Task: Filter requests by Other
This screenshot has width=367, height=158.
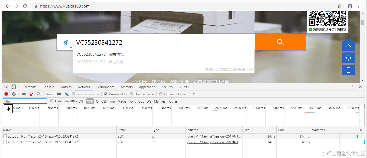Action: click(x=173, y=101)
